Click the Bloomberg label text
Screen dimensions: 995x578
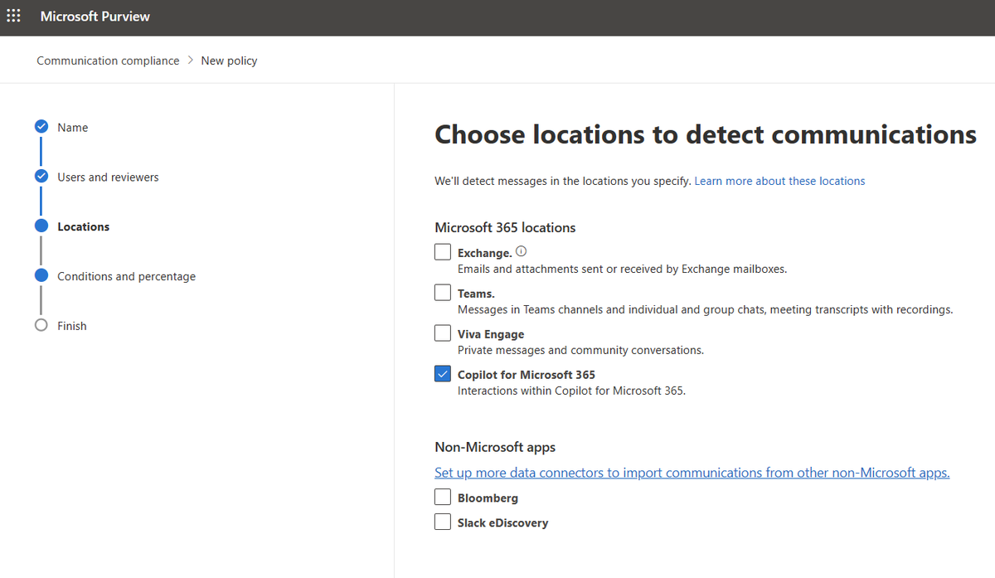(x=488, y=498)
